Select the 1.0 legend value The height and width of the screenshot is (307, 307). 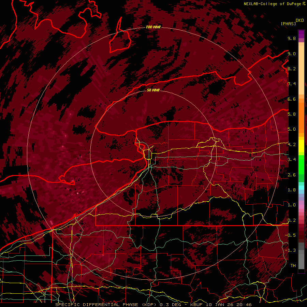[x=292, y=205]
